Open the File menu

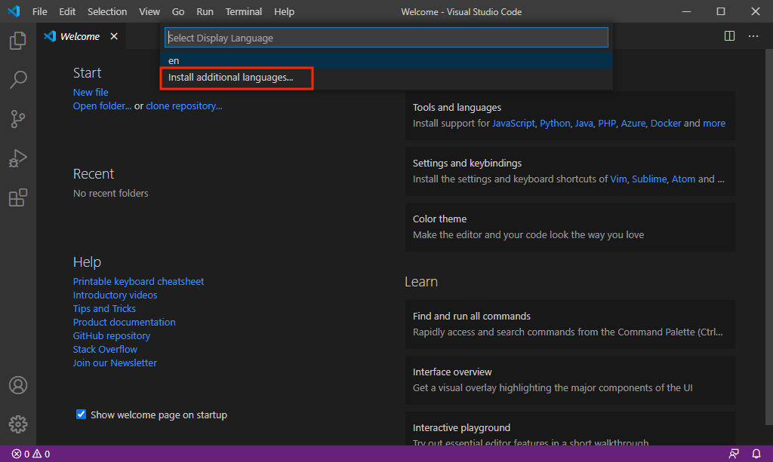coord(39,11)
